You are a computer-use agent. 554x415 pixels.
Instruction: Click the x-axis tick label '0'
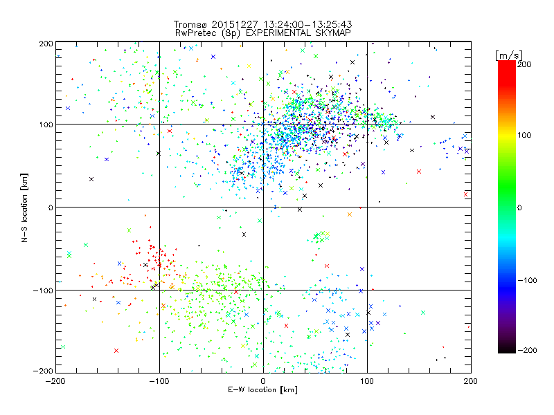pos(263,381)
